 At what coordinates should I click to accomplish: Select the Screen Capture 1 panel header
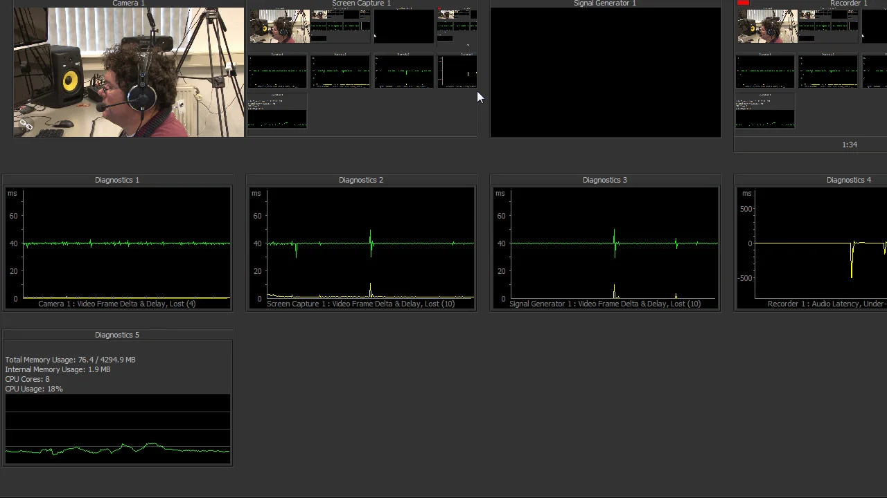click(x=361, y=3)
